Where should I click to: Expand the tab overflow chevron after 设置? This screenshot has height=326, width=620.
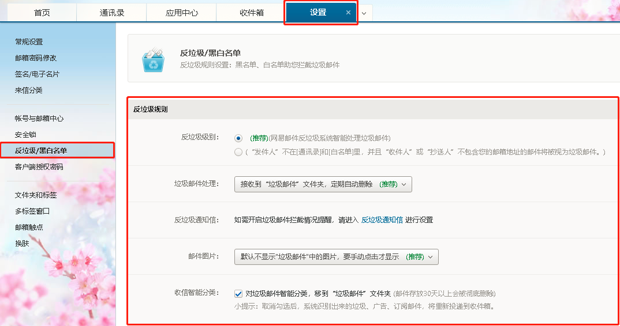click(x=364, y=13)
